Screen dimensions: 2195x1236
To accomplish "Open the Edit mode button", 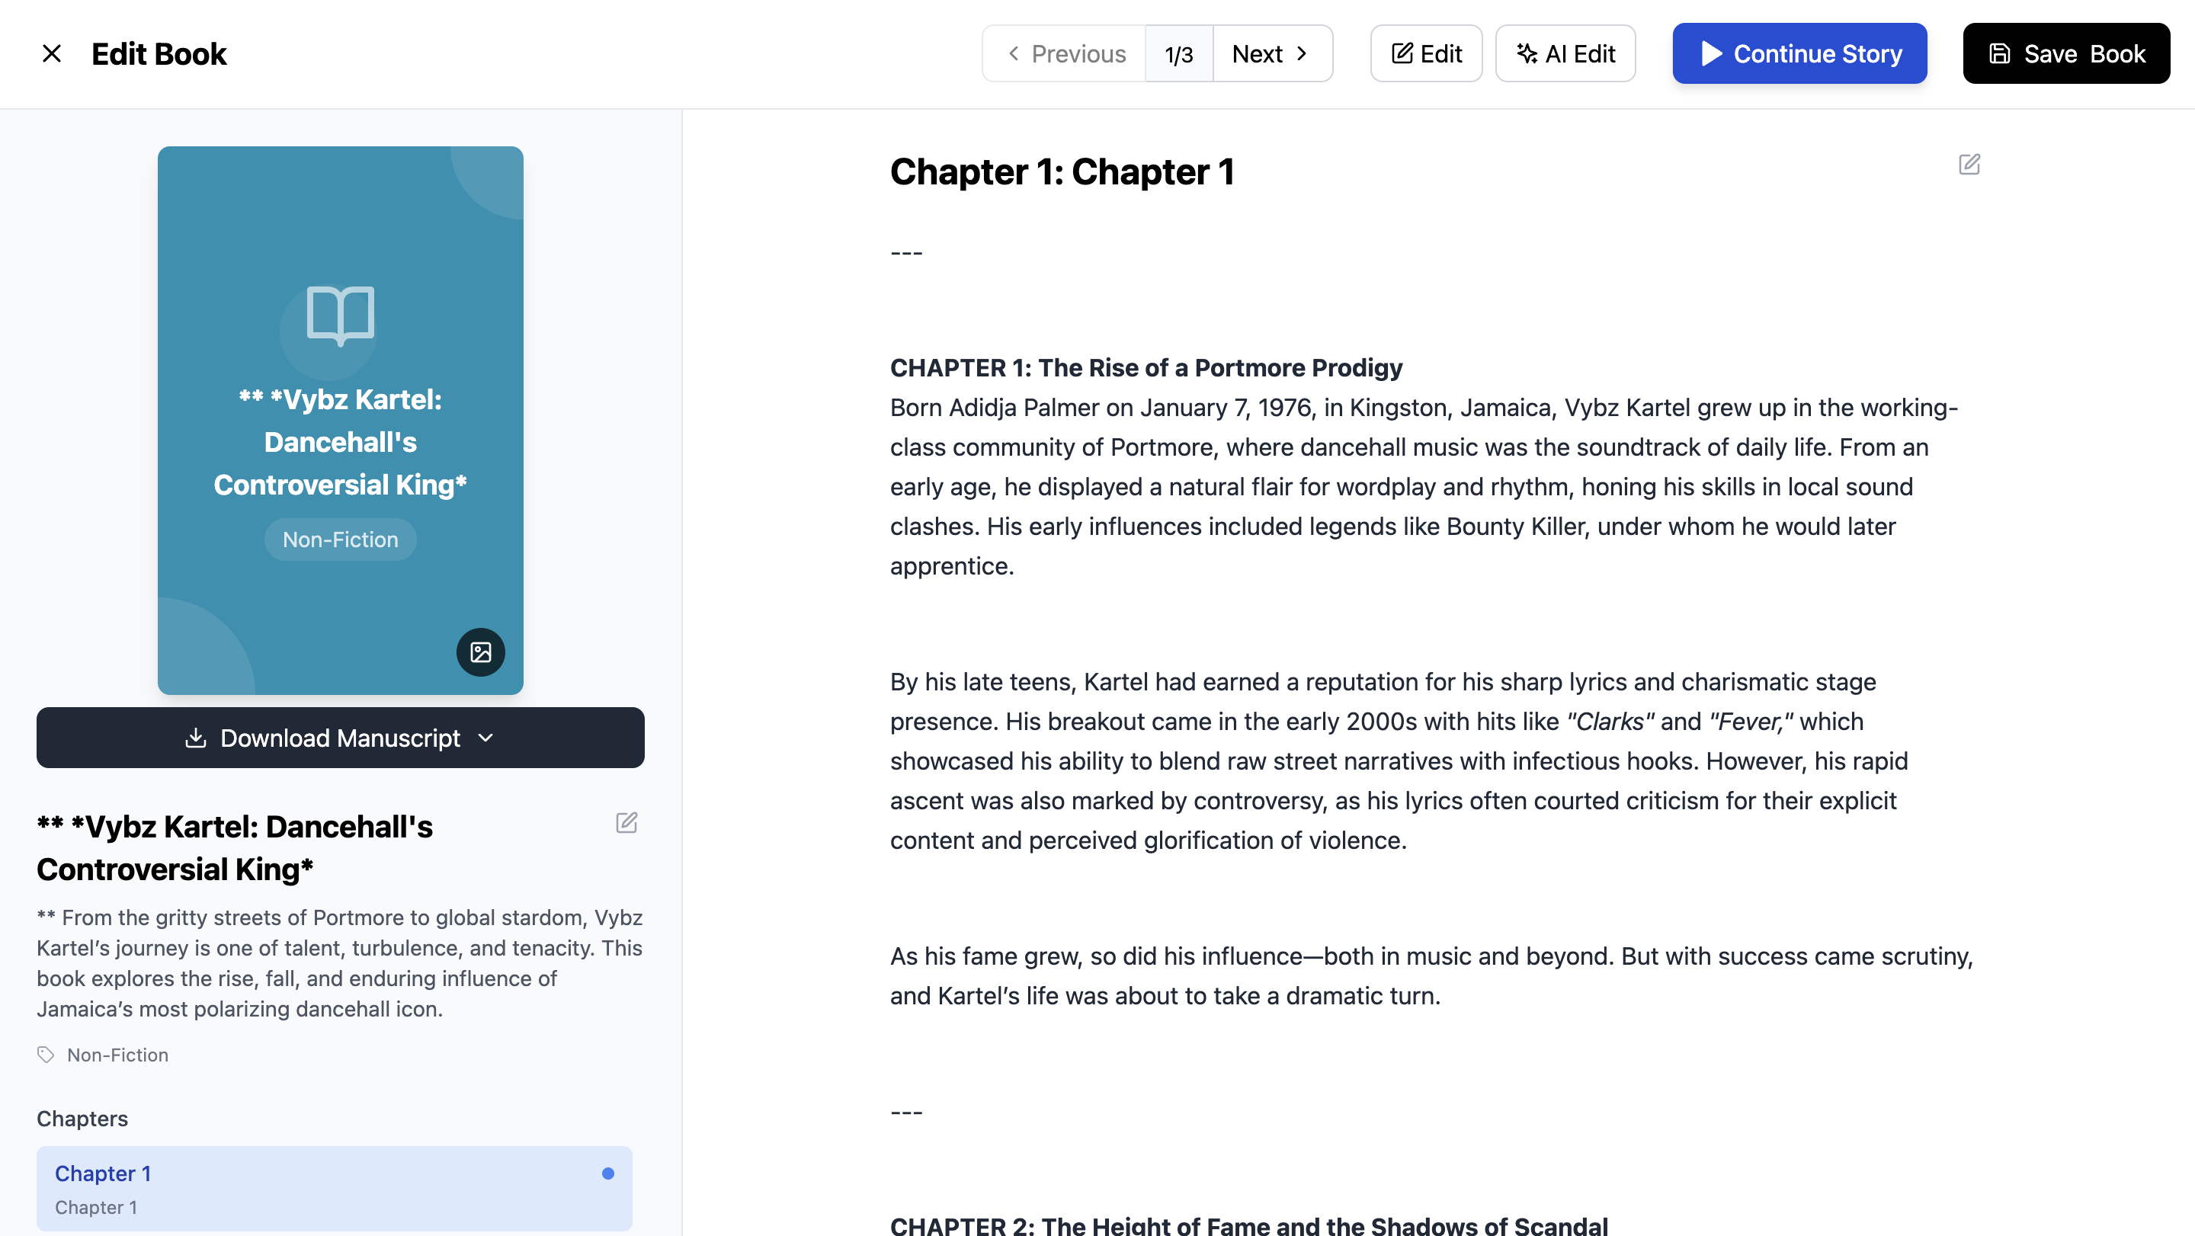I will coord(1427,53).
